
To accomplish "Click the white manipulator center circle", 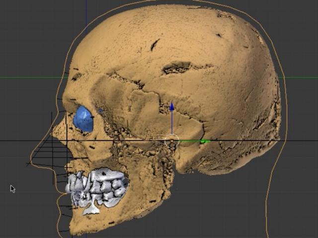I will point(171,141).
